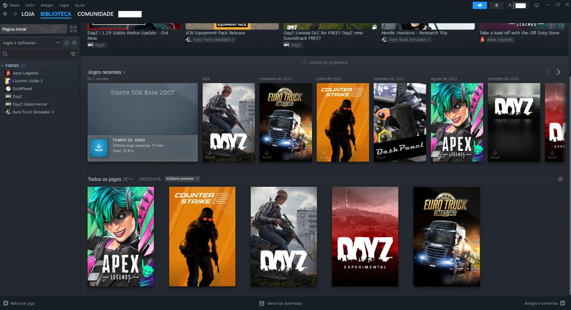The width and height of the screenshot is (571, 310).
Task: Click the Gerenciar downloads icon
Action: [262, 303]
